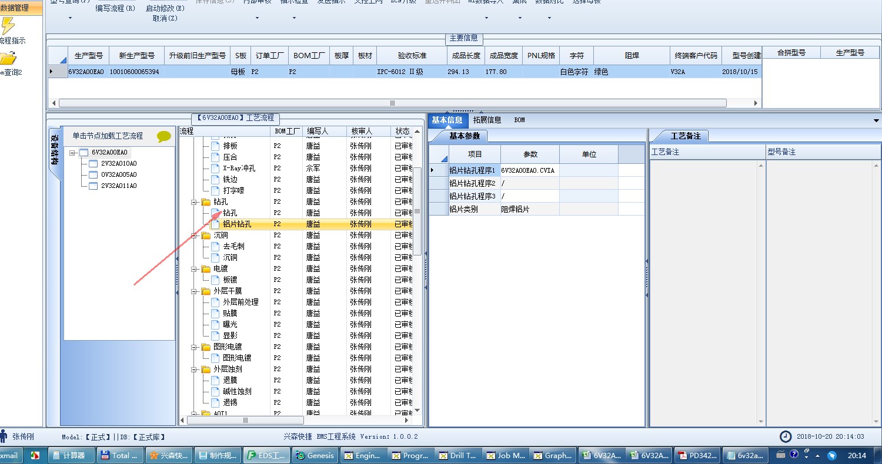This screenshot has width=882, height=464.
Task: Click the node icon beside 2V32A010A0
Action: [x=93, y=163]
